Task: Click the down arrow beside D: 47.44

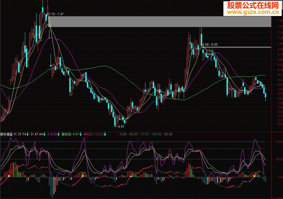Action: click(x=44, y=134)
